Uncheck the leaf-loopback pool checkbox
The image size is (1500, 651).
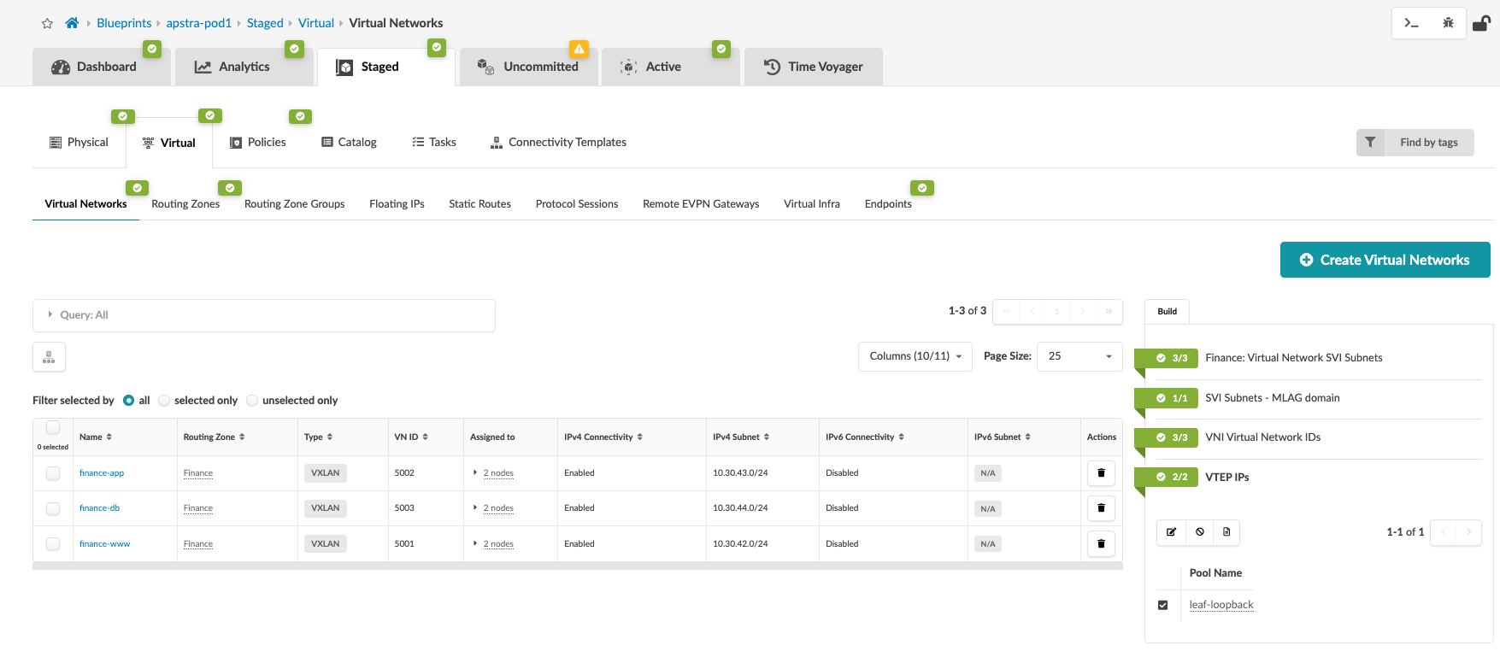[x=1162, y=605]
